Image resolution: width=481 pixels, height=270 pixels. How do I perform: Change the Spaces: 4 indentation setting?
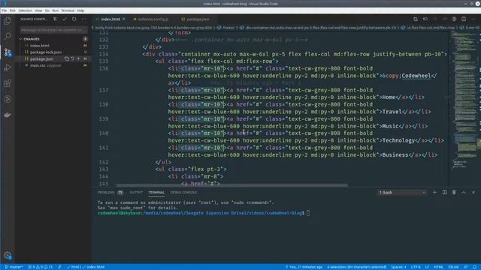pos(398,267)
